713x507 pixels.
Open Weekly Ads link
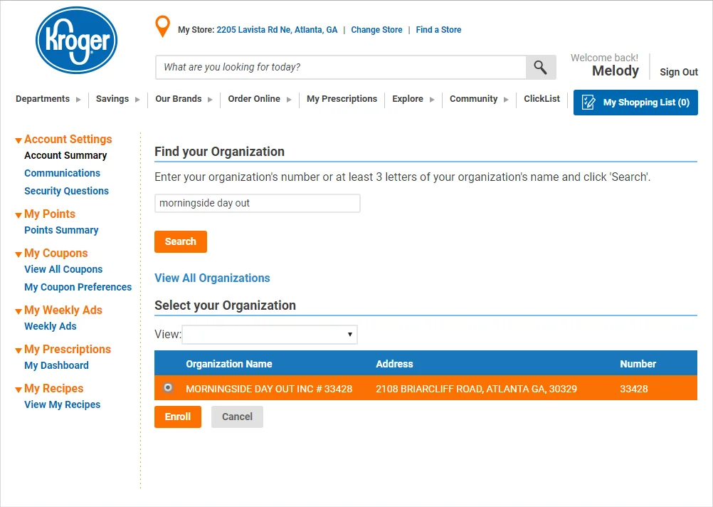coord(51,326)
